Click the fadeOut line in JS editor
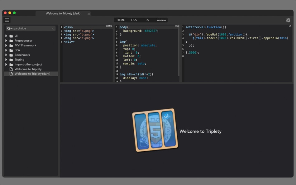The image size is (296, 185). click(x=218, y=34)
